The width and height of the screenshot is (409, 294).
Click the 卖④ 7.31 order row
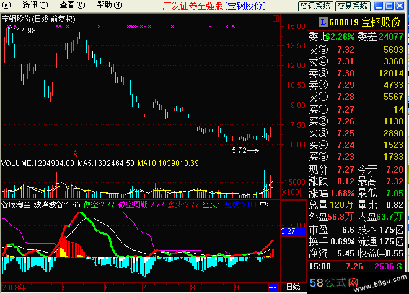pyautogui.click(x=356, y=61)
